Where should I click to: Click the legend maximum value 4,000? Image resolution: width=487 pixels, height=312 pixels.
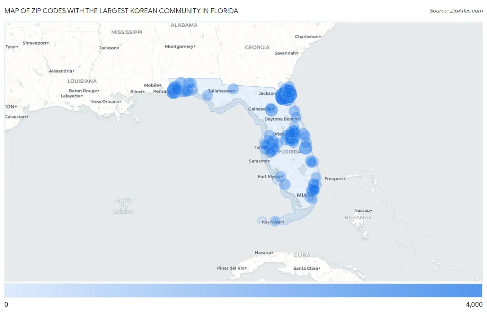pyautogui.click(x=474, y=305)
